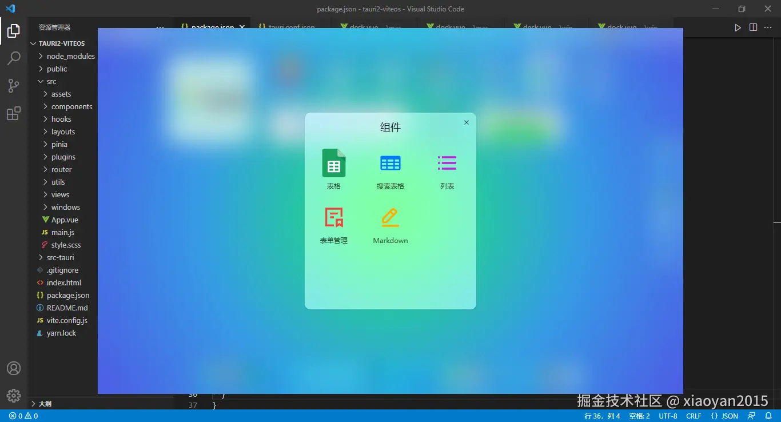Expand the src-tauri folder
This screenshot has width=781, height=422.
60,257
